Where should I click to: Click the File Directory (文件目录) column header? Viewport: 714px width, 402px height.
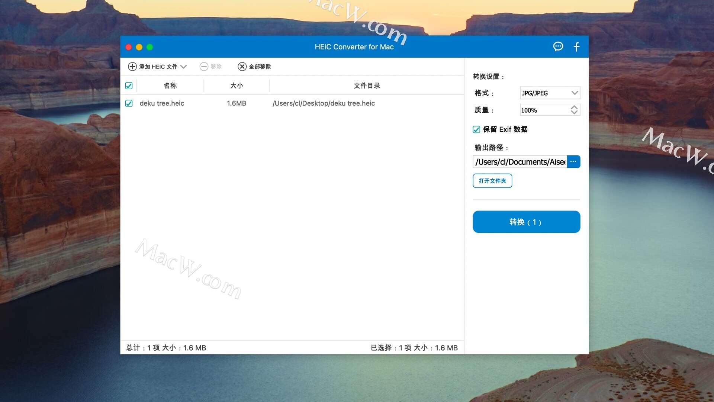click(x=367, y=86)
